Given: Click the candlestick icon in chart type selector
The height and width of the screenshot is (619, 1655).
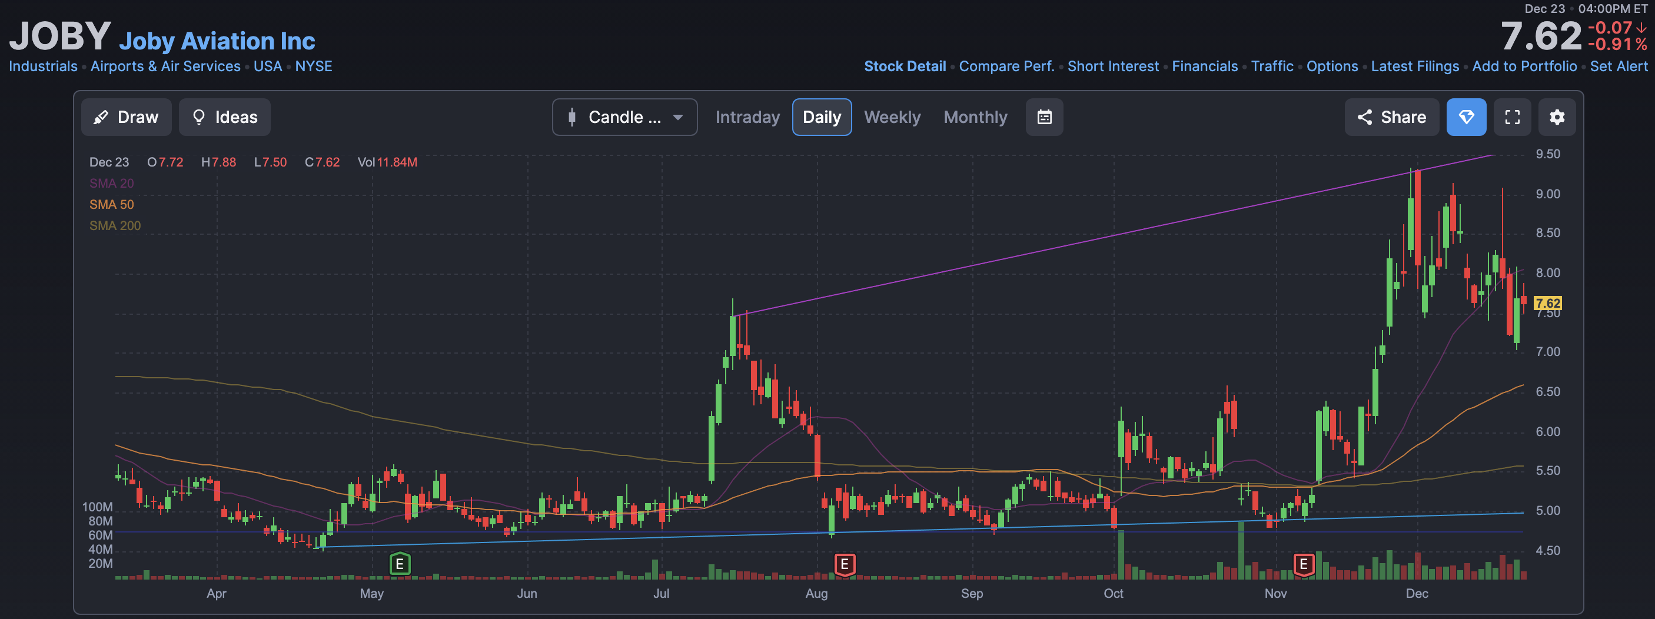Looking at the screenshot, I should point(571,117).
